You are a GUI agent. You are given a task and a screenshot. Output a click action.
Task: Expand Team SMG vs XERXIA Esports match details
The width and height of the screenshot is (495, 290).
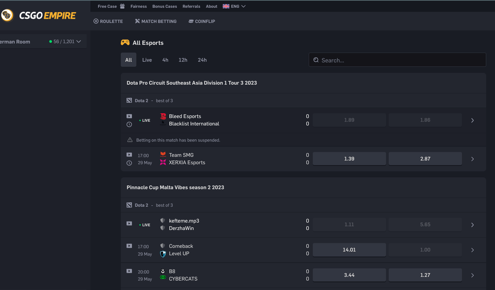(472, 159)
